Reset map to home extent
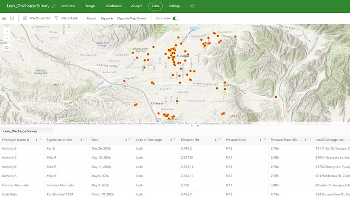 (x=7, y=47)
